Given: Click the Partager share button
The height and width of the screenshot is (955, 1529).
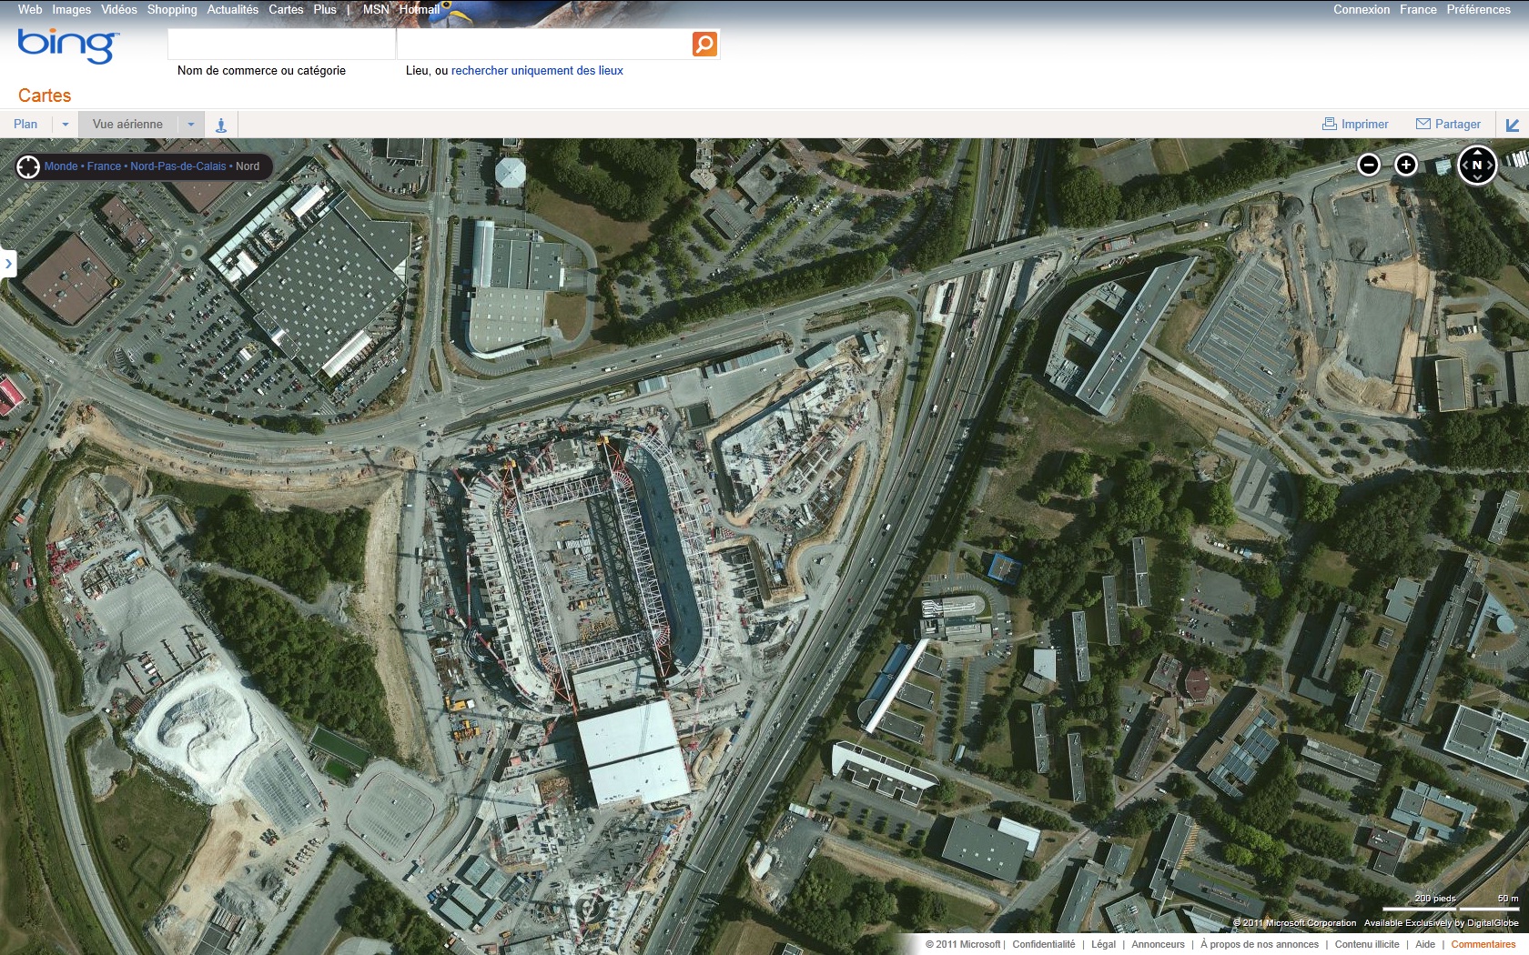Looking at the screenshot, I should click(x=1448, y=125).
